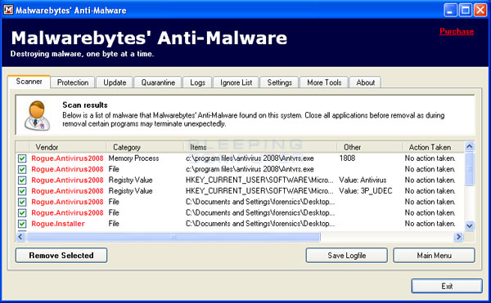The height and width of the screenshot is (303, 491).
Task: Select the Rogue.Installer vendor entry
Action: [58, 224]
